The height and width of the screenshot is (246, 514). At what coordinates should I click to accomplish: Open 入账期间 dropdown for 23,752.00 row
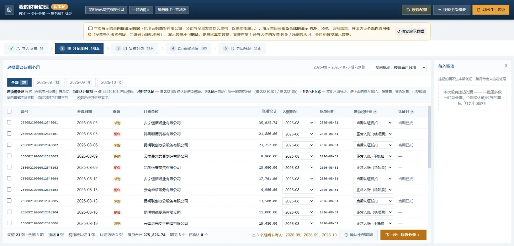click(298, 145)
